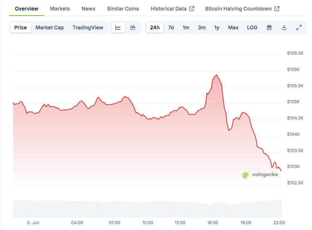Switch to candlestick chart view
312x230 pixels.
133,28
